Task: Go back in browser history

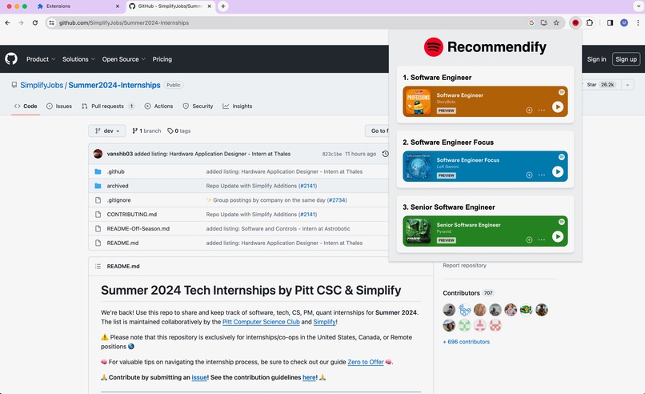Action: tap(7, 22)
